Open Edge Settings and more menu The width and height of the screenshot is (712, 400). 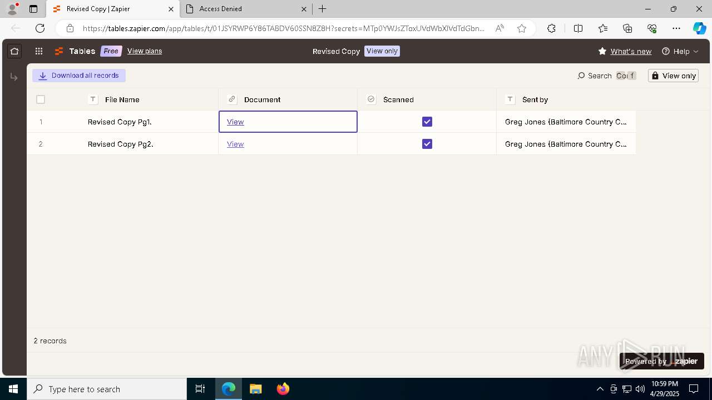pyautogui.click(x=676, y=28)
